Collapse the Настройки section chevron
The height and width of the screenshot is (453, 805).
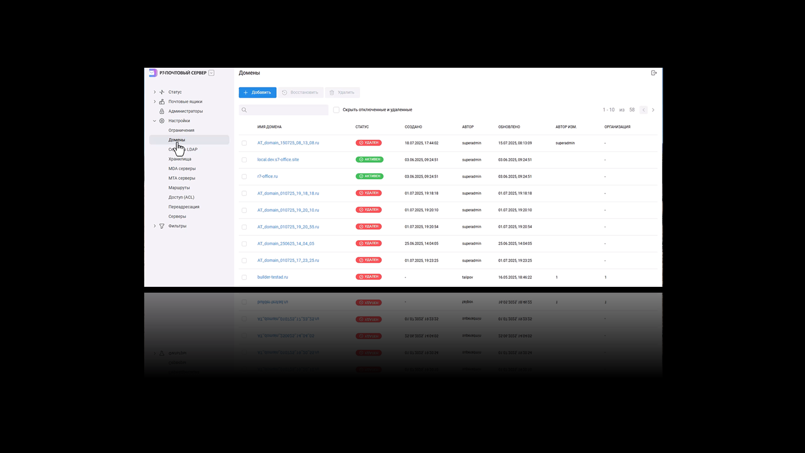pos(155,121)
